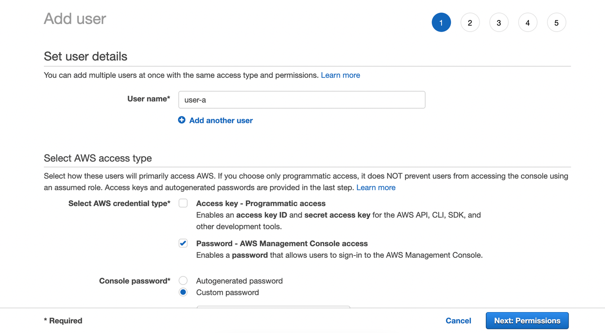Jump to step 4 circle
This screenshot has width=605, height=333.
(x=528, y=23)
